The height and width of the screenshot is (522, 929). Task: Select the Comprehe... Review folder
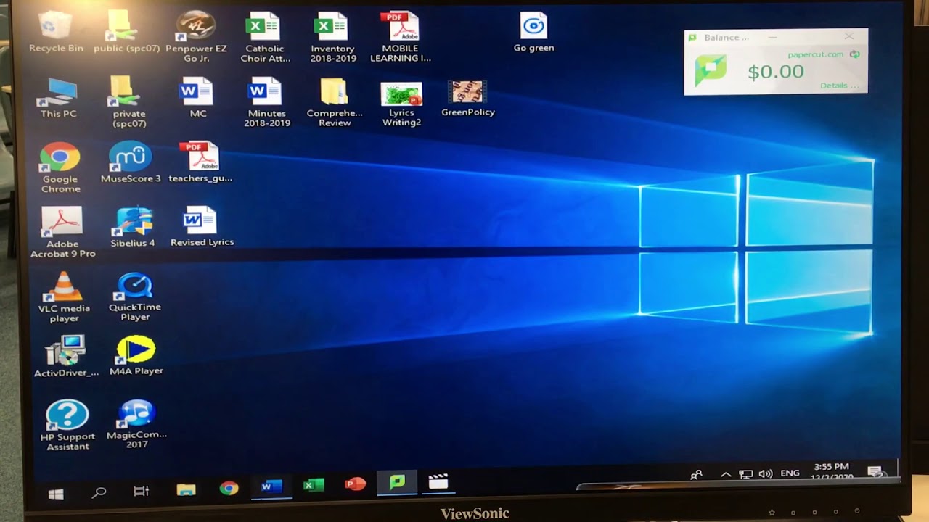[335, 101]
